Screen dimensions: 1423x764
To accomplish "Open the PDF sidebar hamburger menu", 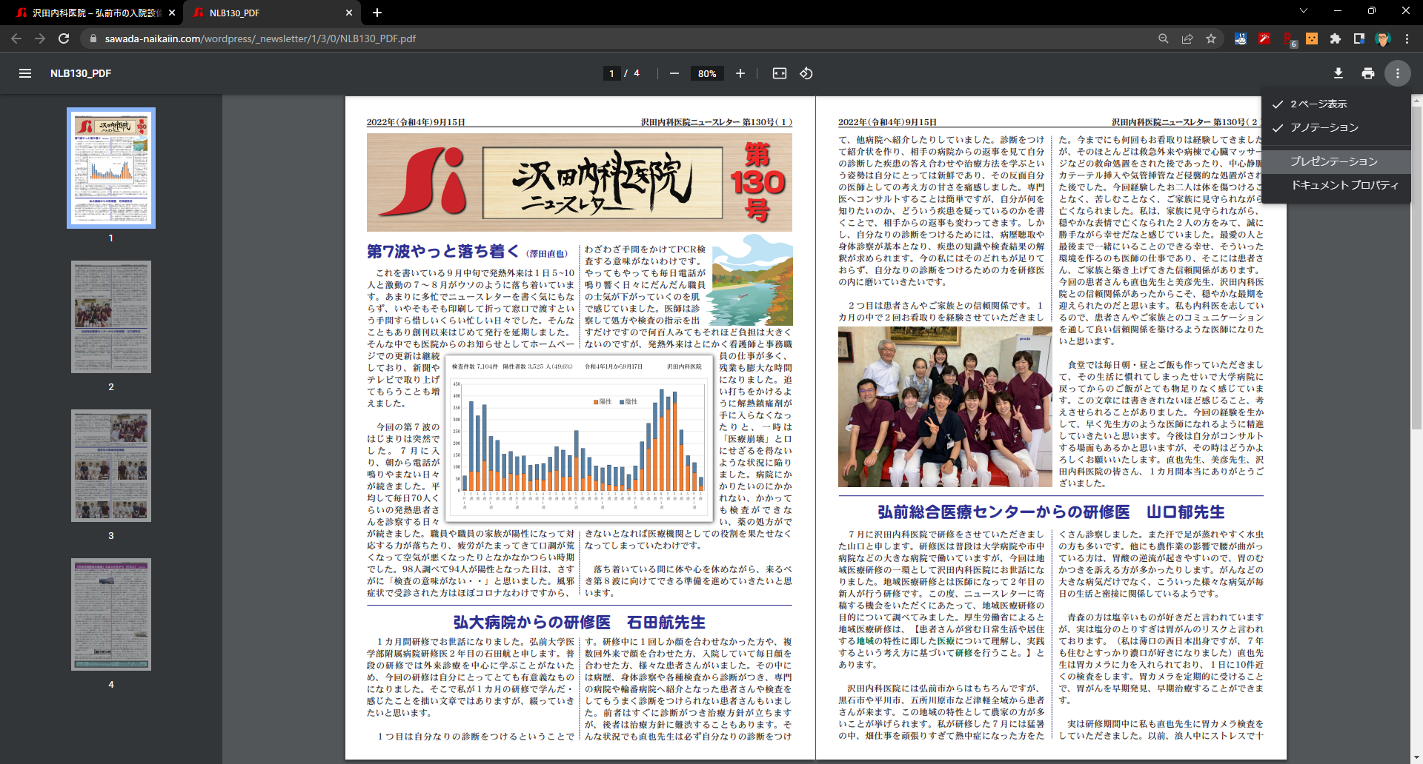I will click(25, 73).
